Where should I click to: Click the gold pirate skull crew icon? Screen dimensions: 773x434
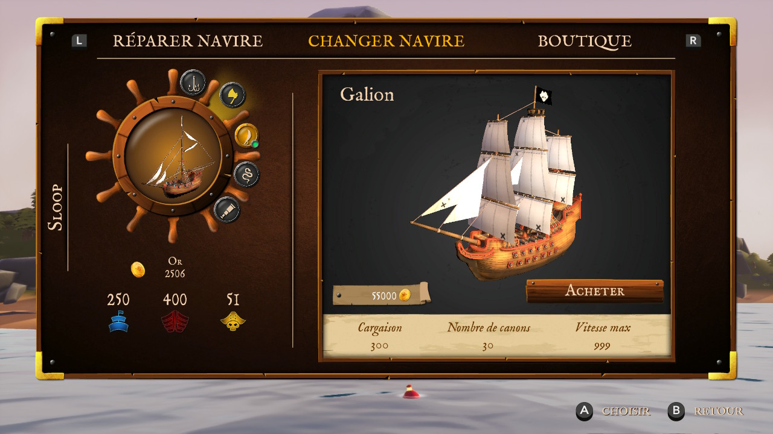pos(233,321)
